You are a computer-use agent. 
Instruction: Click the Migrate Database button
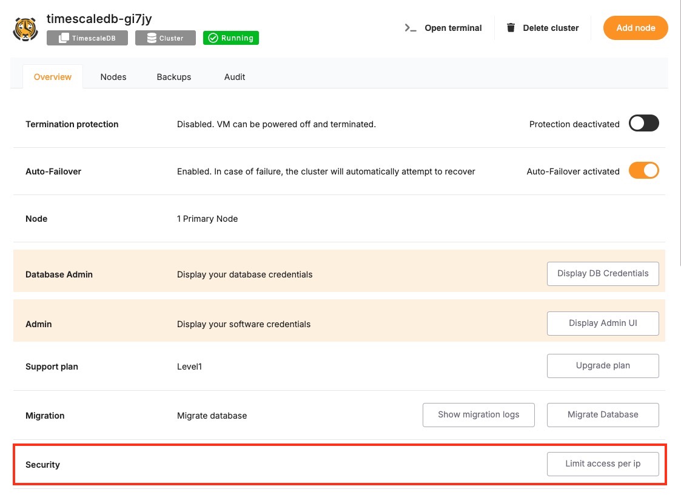[x=603, y=414]
